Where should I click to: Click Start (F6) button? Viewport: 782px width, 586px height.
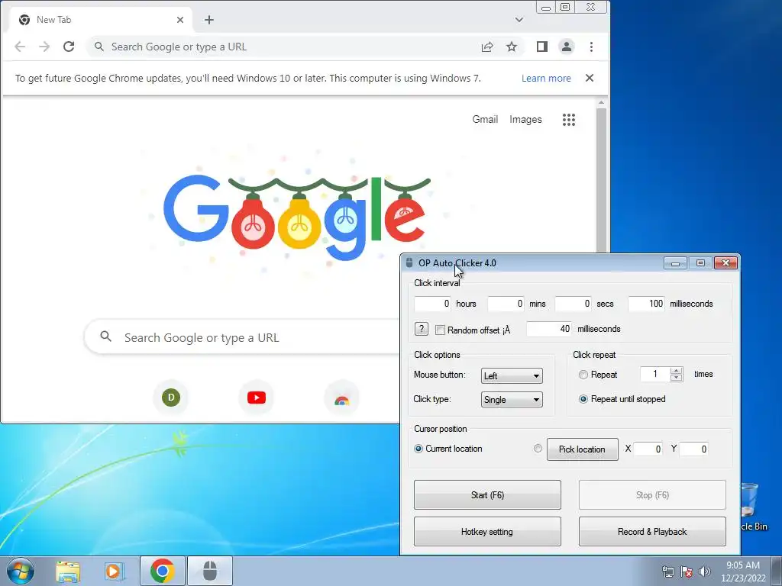[x=487, y=494]
